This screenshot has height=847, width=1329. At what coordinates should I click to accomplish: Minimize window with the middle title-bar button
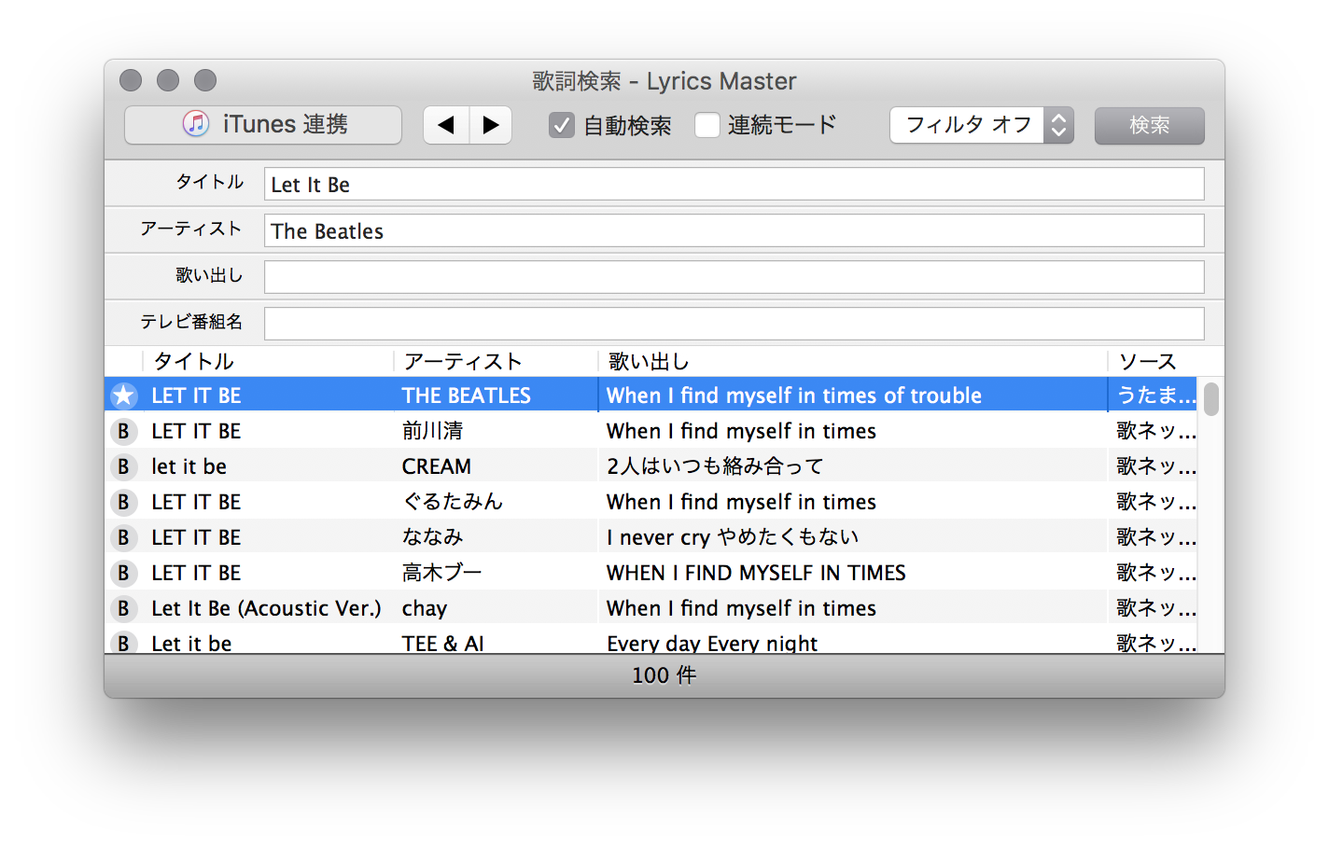pos(168,80)
